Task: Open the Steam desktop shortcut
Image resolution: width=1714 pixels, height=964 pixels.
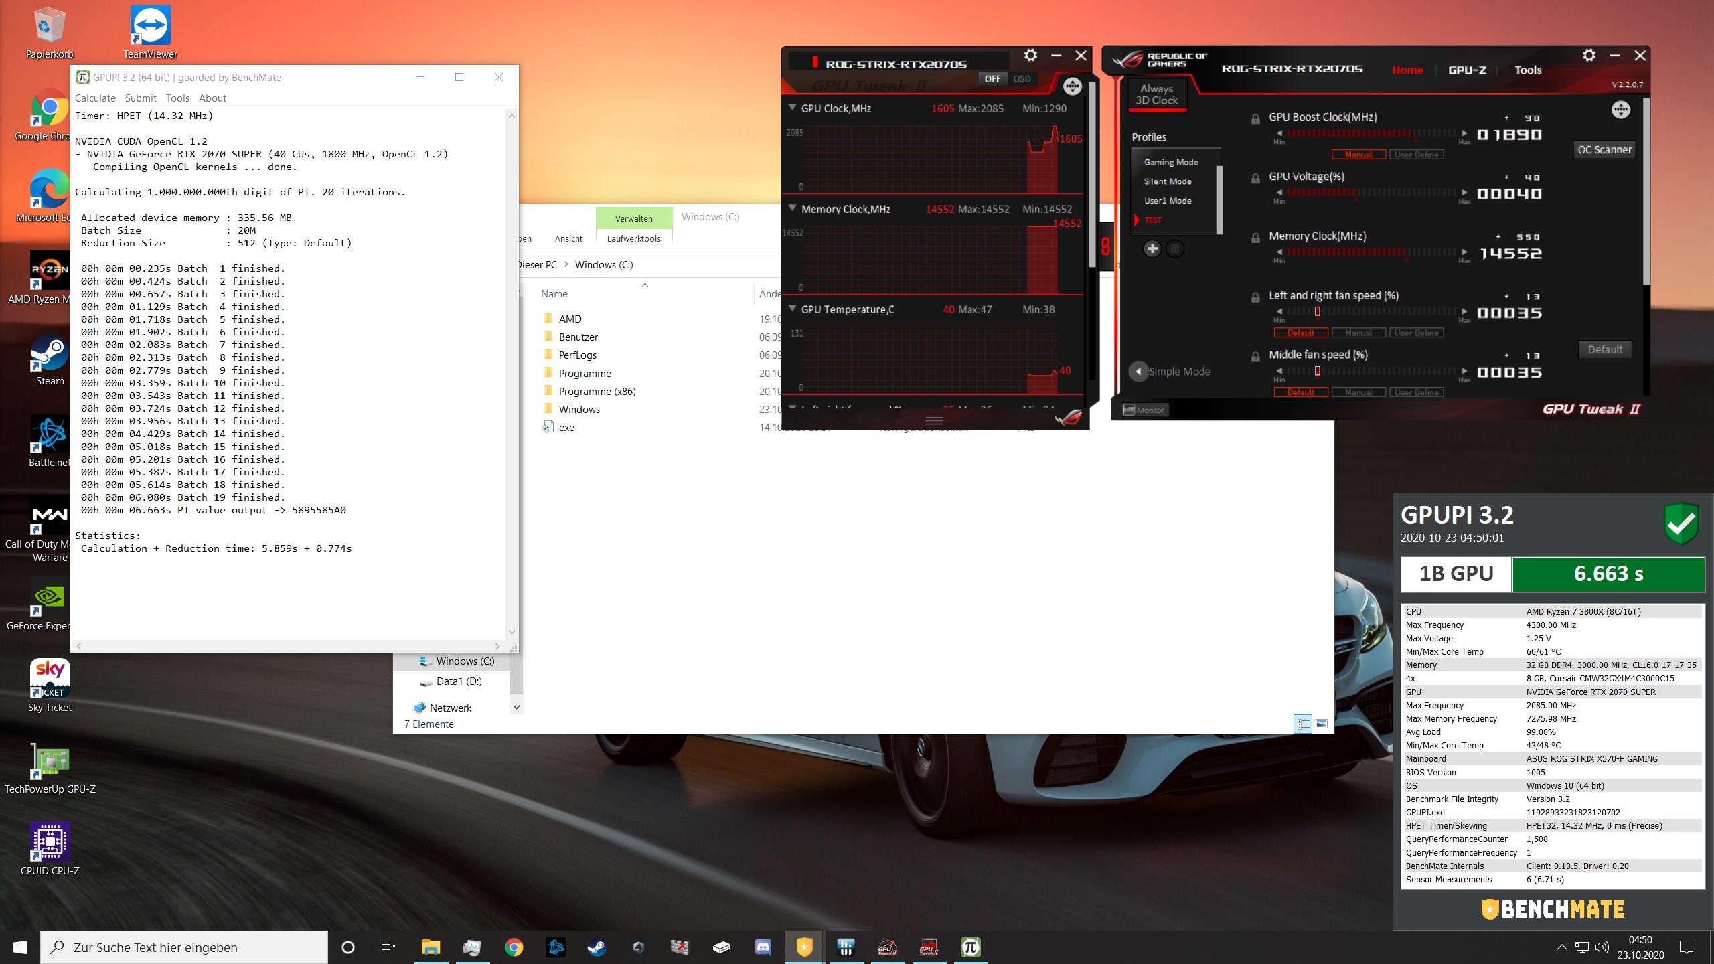Action: [50, 360]
